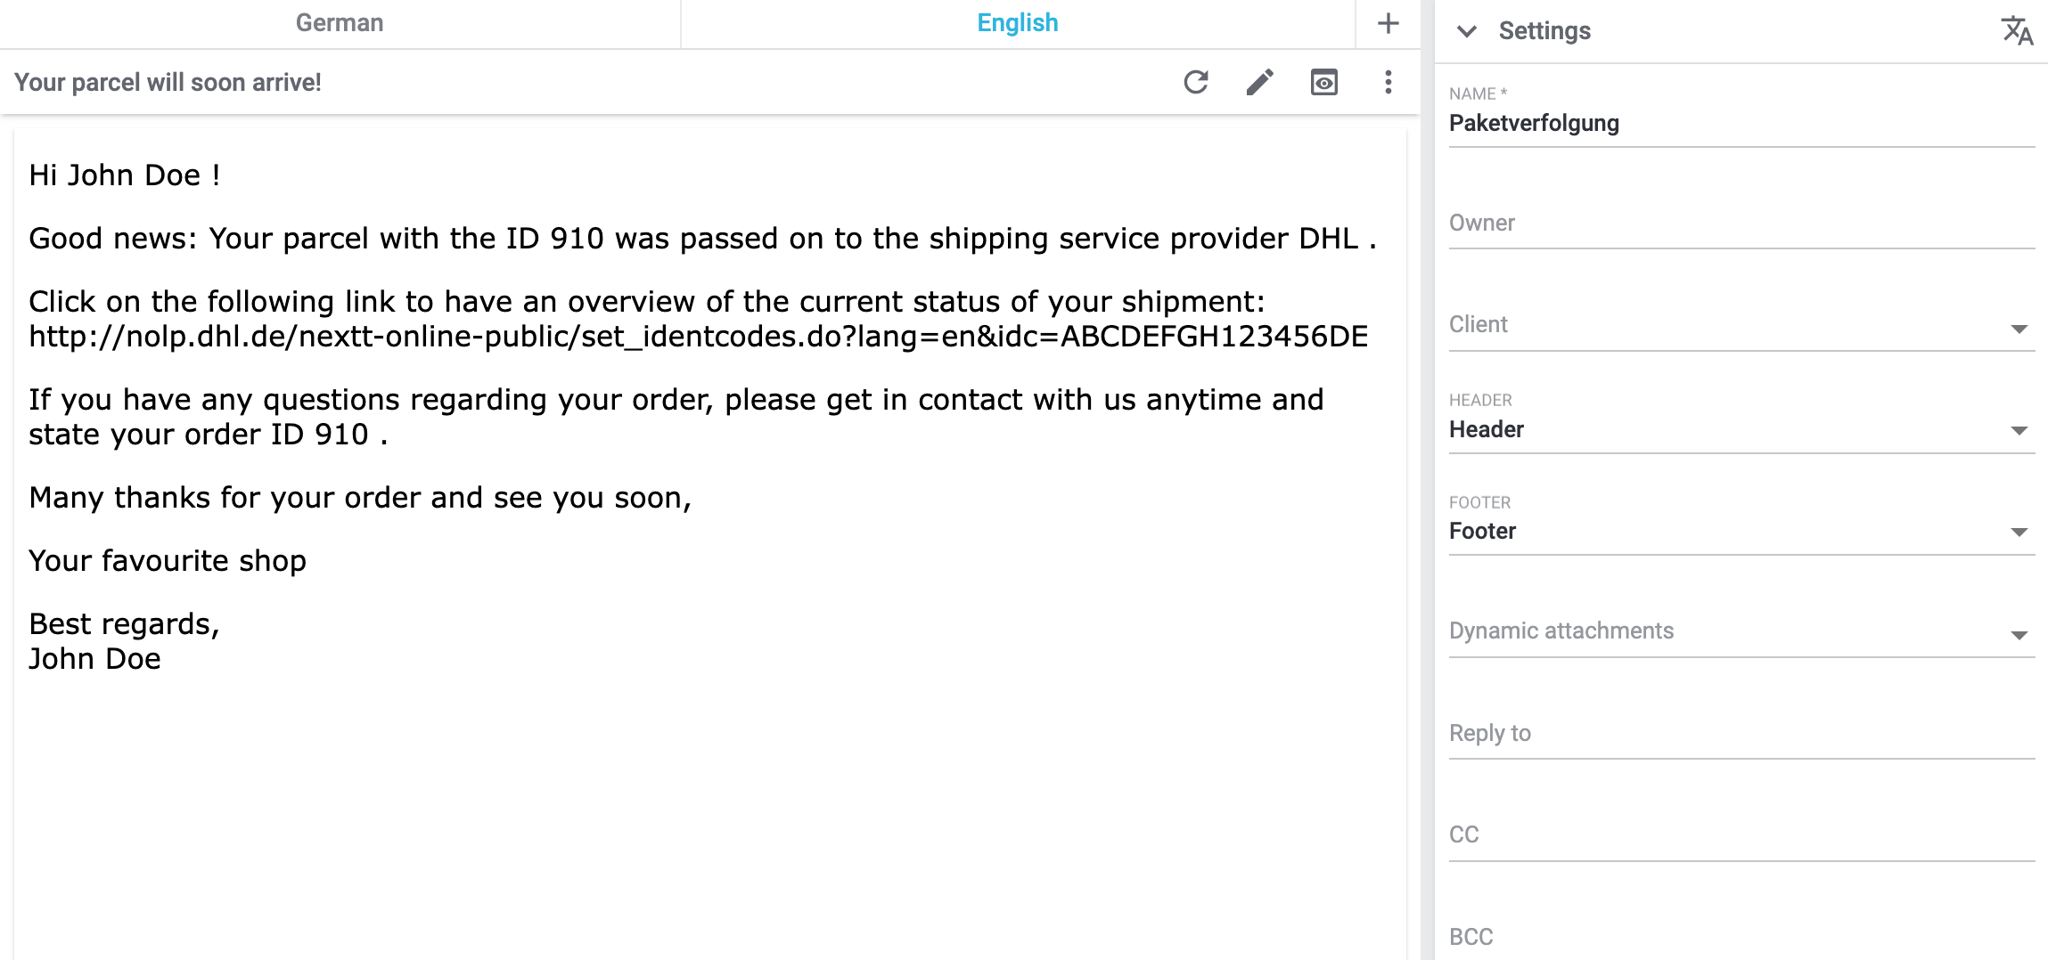Click the pencil edit icon

pos(1259,82)
